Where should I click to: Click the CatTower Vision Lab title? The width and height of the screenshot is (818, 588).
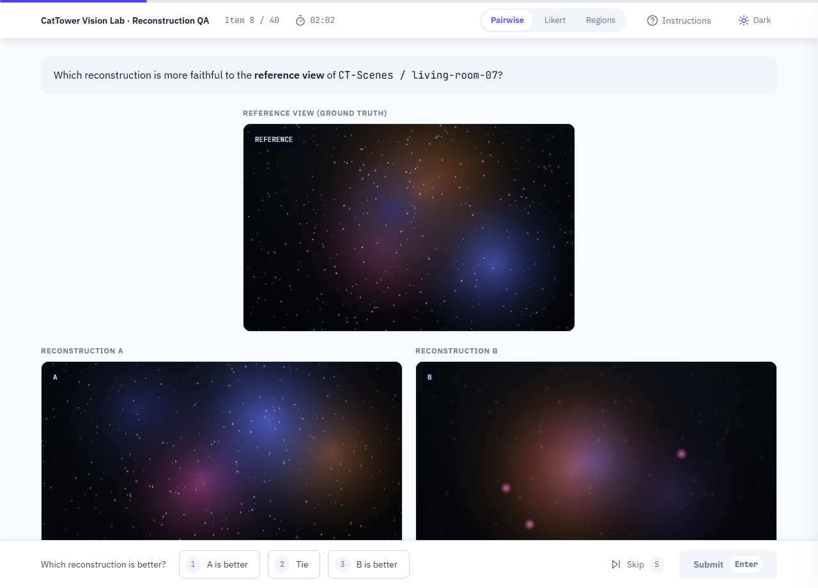[x=125, y=20]
